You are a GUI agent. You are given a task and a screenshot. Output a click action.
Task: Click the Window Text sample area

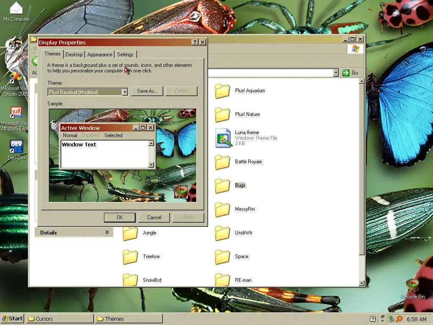coord(105,154)
